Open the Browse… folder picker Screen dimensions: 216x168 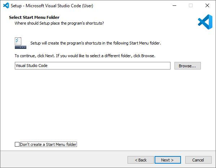pyautogui.click(x=187, y=66)
